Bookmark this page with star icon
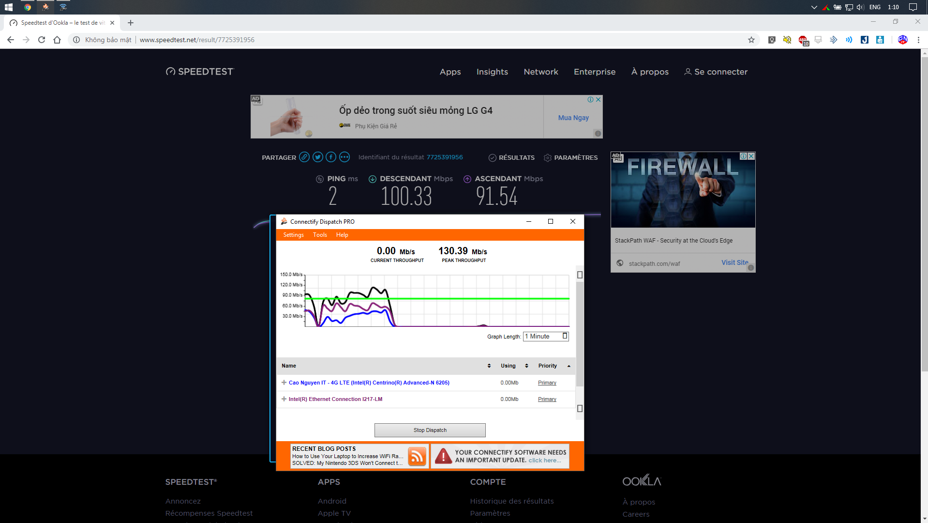928x523 pixels. 751,40
